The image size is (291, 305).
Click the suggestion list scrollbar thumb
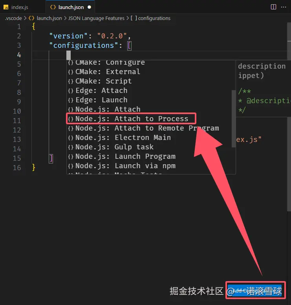[x=234, y=119]
